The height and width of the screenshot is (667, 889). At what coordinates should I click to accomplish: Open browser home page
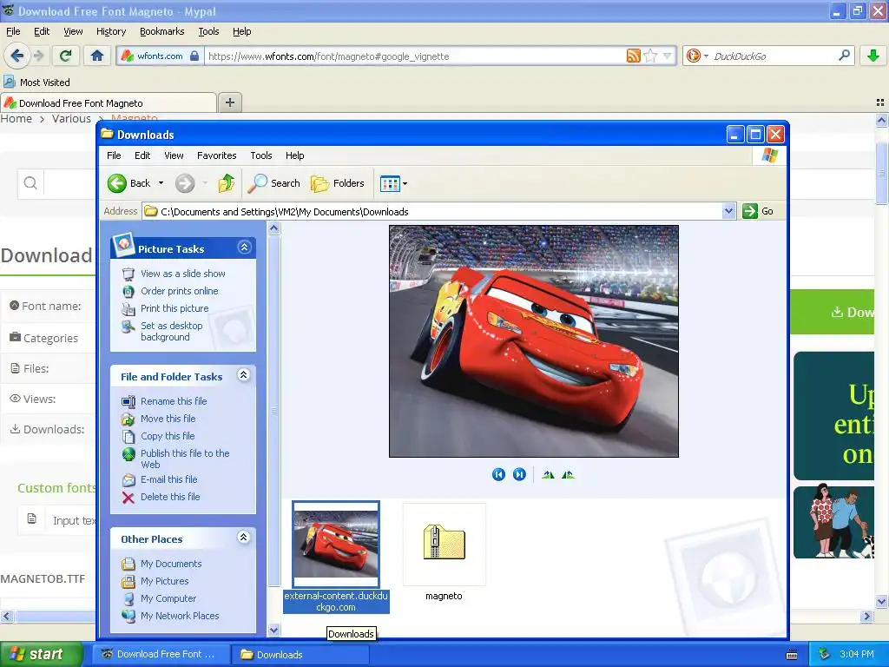pos(97,56)
